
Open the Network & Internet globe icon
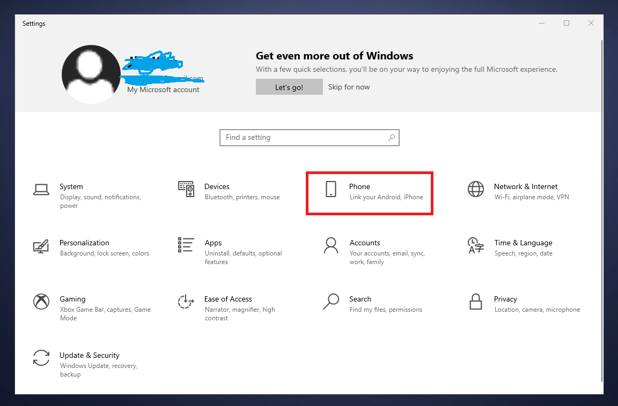[476, 189]
